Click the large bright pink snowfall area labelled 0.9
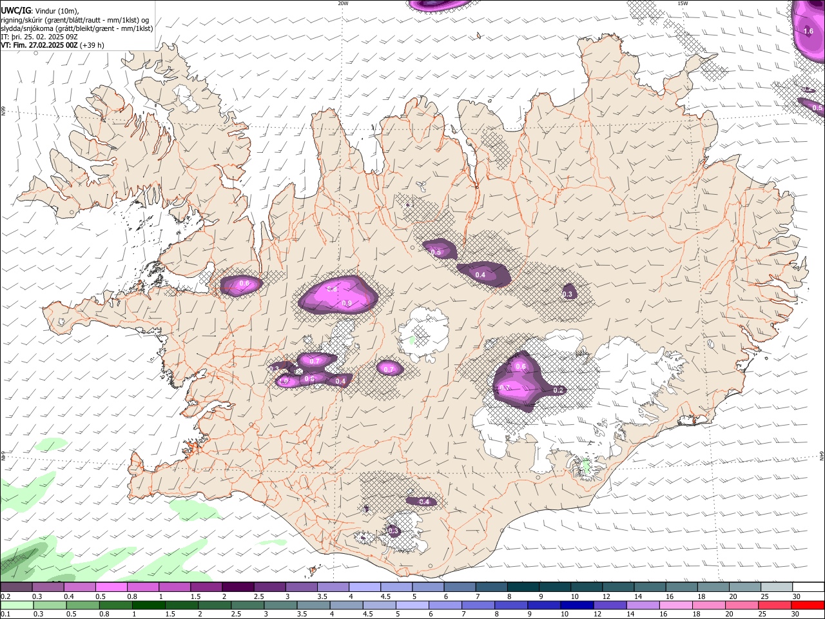 (338, 295)
